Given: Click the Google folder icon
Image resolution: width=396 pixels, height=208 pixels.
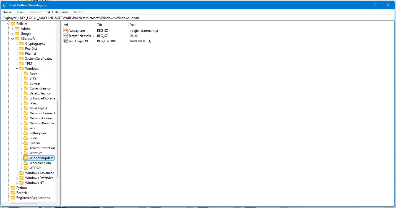Looking at the screenshot, I should pyautogui.click(x=17, y=34).
